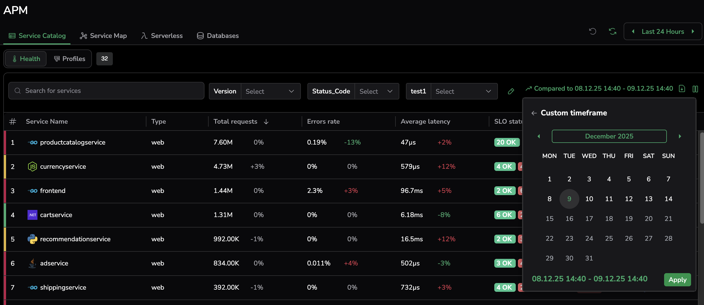Open the productcatalogservice service link
This screenshot has height=305, width=704.
click(x=73, y=142)
